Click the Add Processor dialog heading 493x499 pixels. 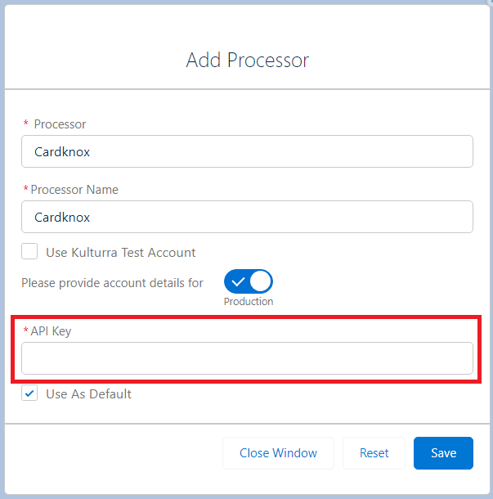point(247,60)
